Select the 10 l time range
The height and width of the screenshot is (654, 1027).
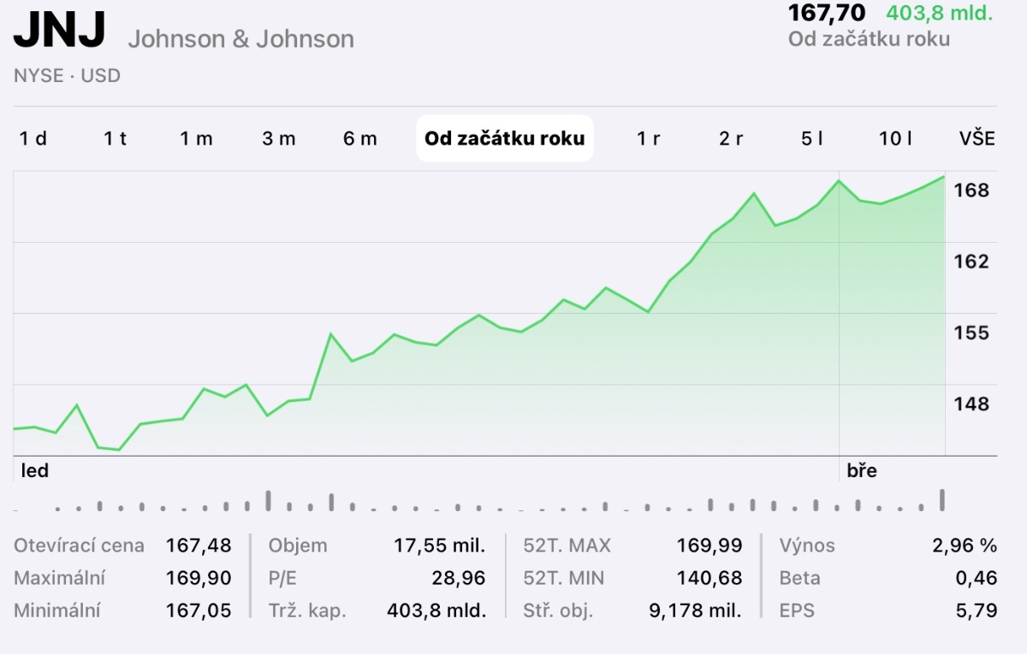click(895, 138)
